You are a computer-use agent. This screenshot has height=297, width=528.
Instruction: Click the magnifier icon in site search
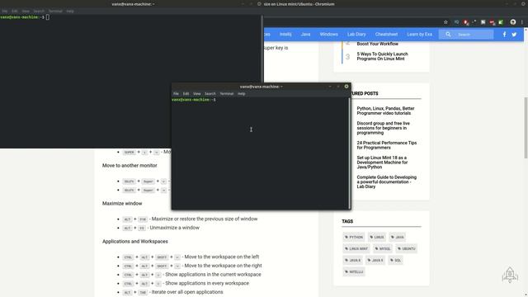pos(448,35)
